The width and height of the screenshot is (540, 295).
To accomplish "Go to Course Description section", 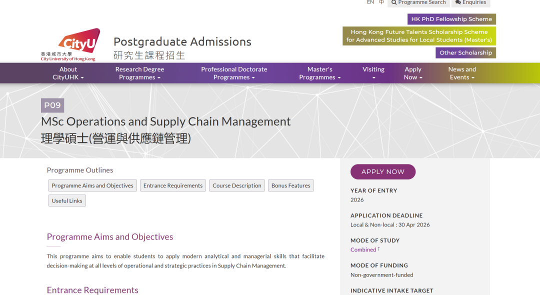I will point(237,185).
